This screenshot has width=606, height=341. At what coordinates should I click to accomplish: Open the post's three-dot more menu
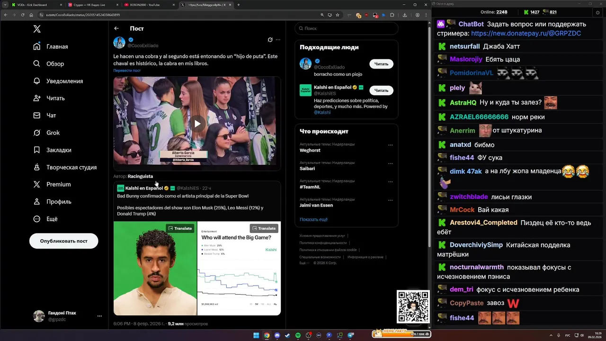(x=278, y=40)
